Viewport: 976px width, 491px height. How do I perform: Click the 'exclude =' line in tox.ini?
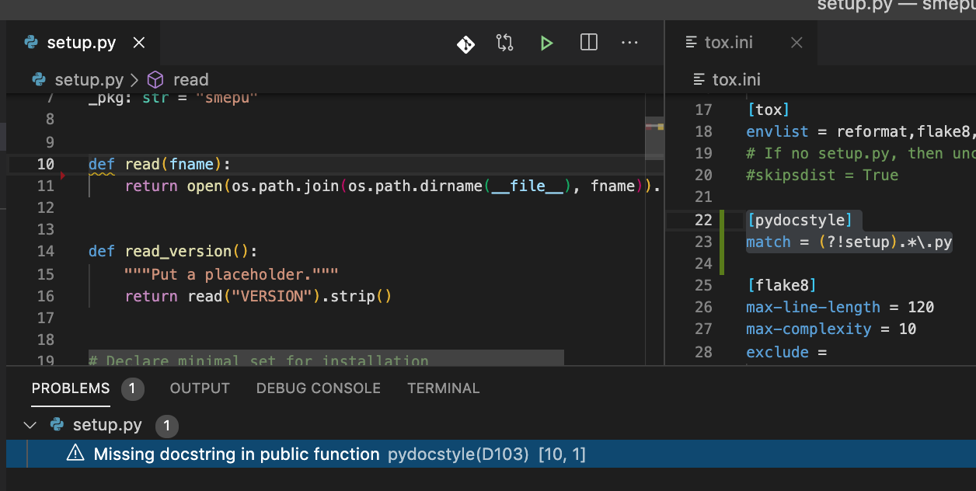click(x=786, y=352)
